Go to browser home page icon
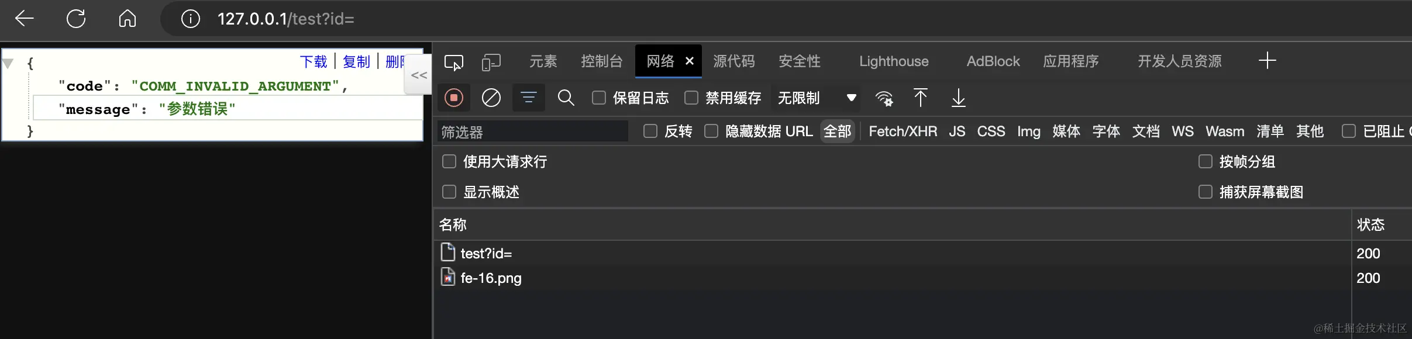1412x339 pixels. point(128,19)
